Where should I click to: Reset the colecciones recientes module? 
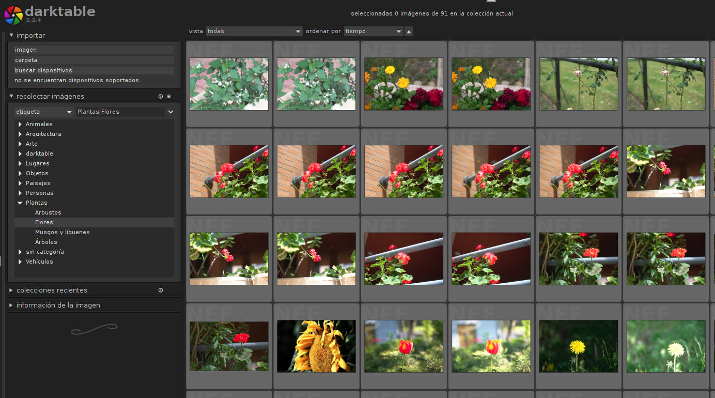coord(161,290)
